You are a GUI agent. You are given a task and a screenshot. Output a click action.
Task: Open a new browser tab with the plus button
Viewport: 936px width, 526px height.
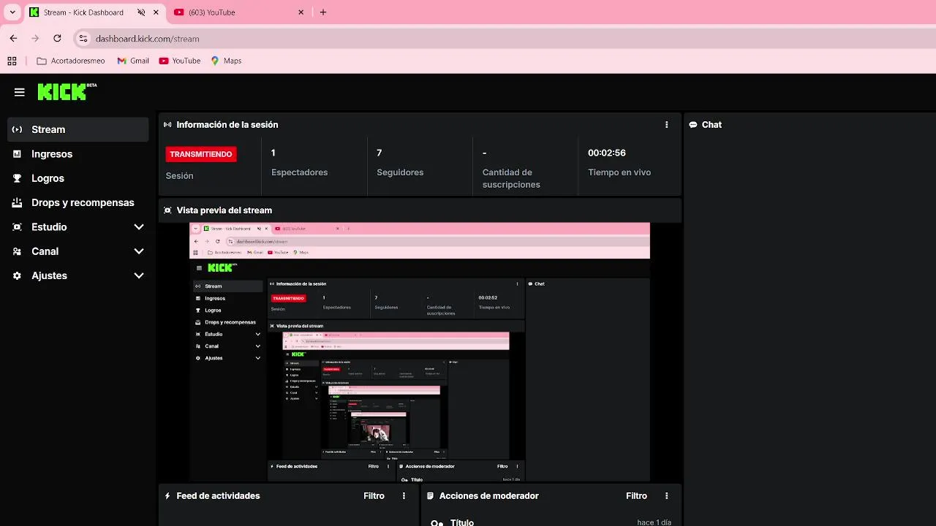pos(323,12)
